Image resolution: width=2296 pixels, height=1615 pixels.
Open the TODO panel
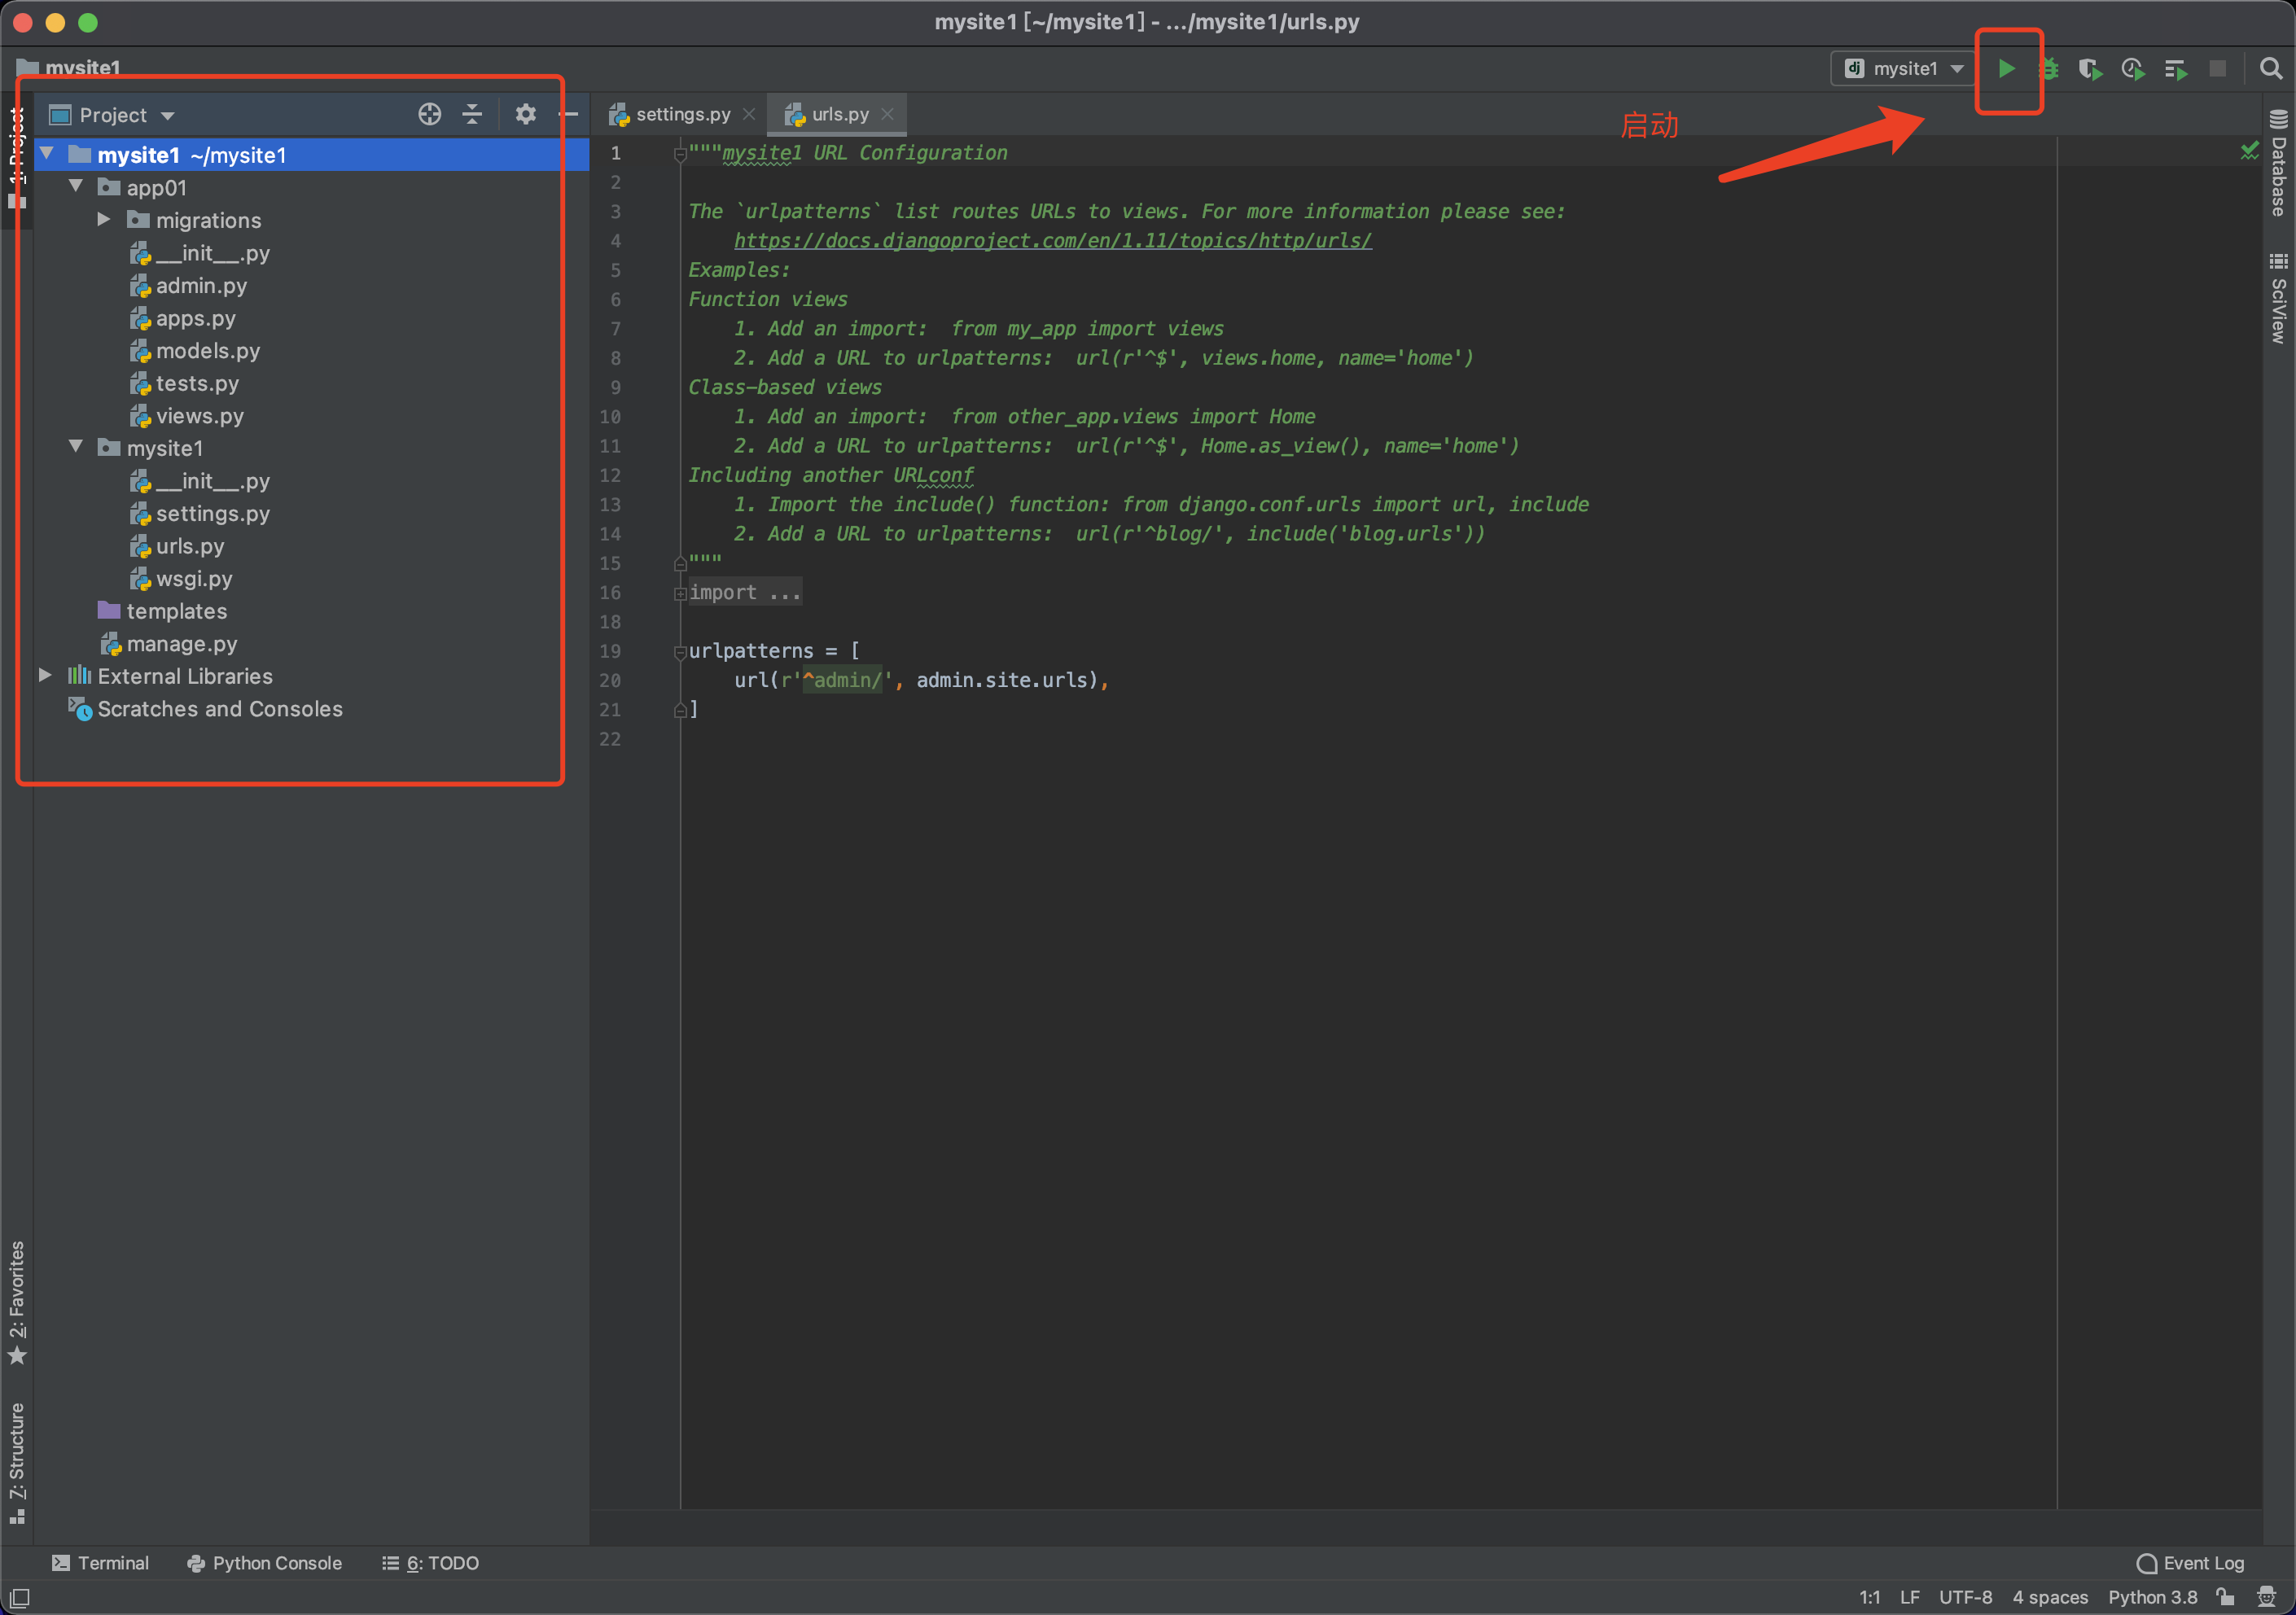pyautogui.click(x=431, y=1563)
